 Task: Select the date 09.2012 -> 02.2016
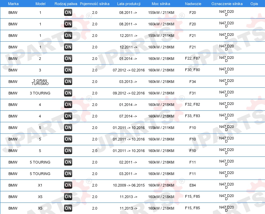point(129,93)
